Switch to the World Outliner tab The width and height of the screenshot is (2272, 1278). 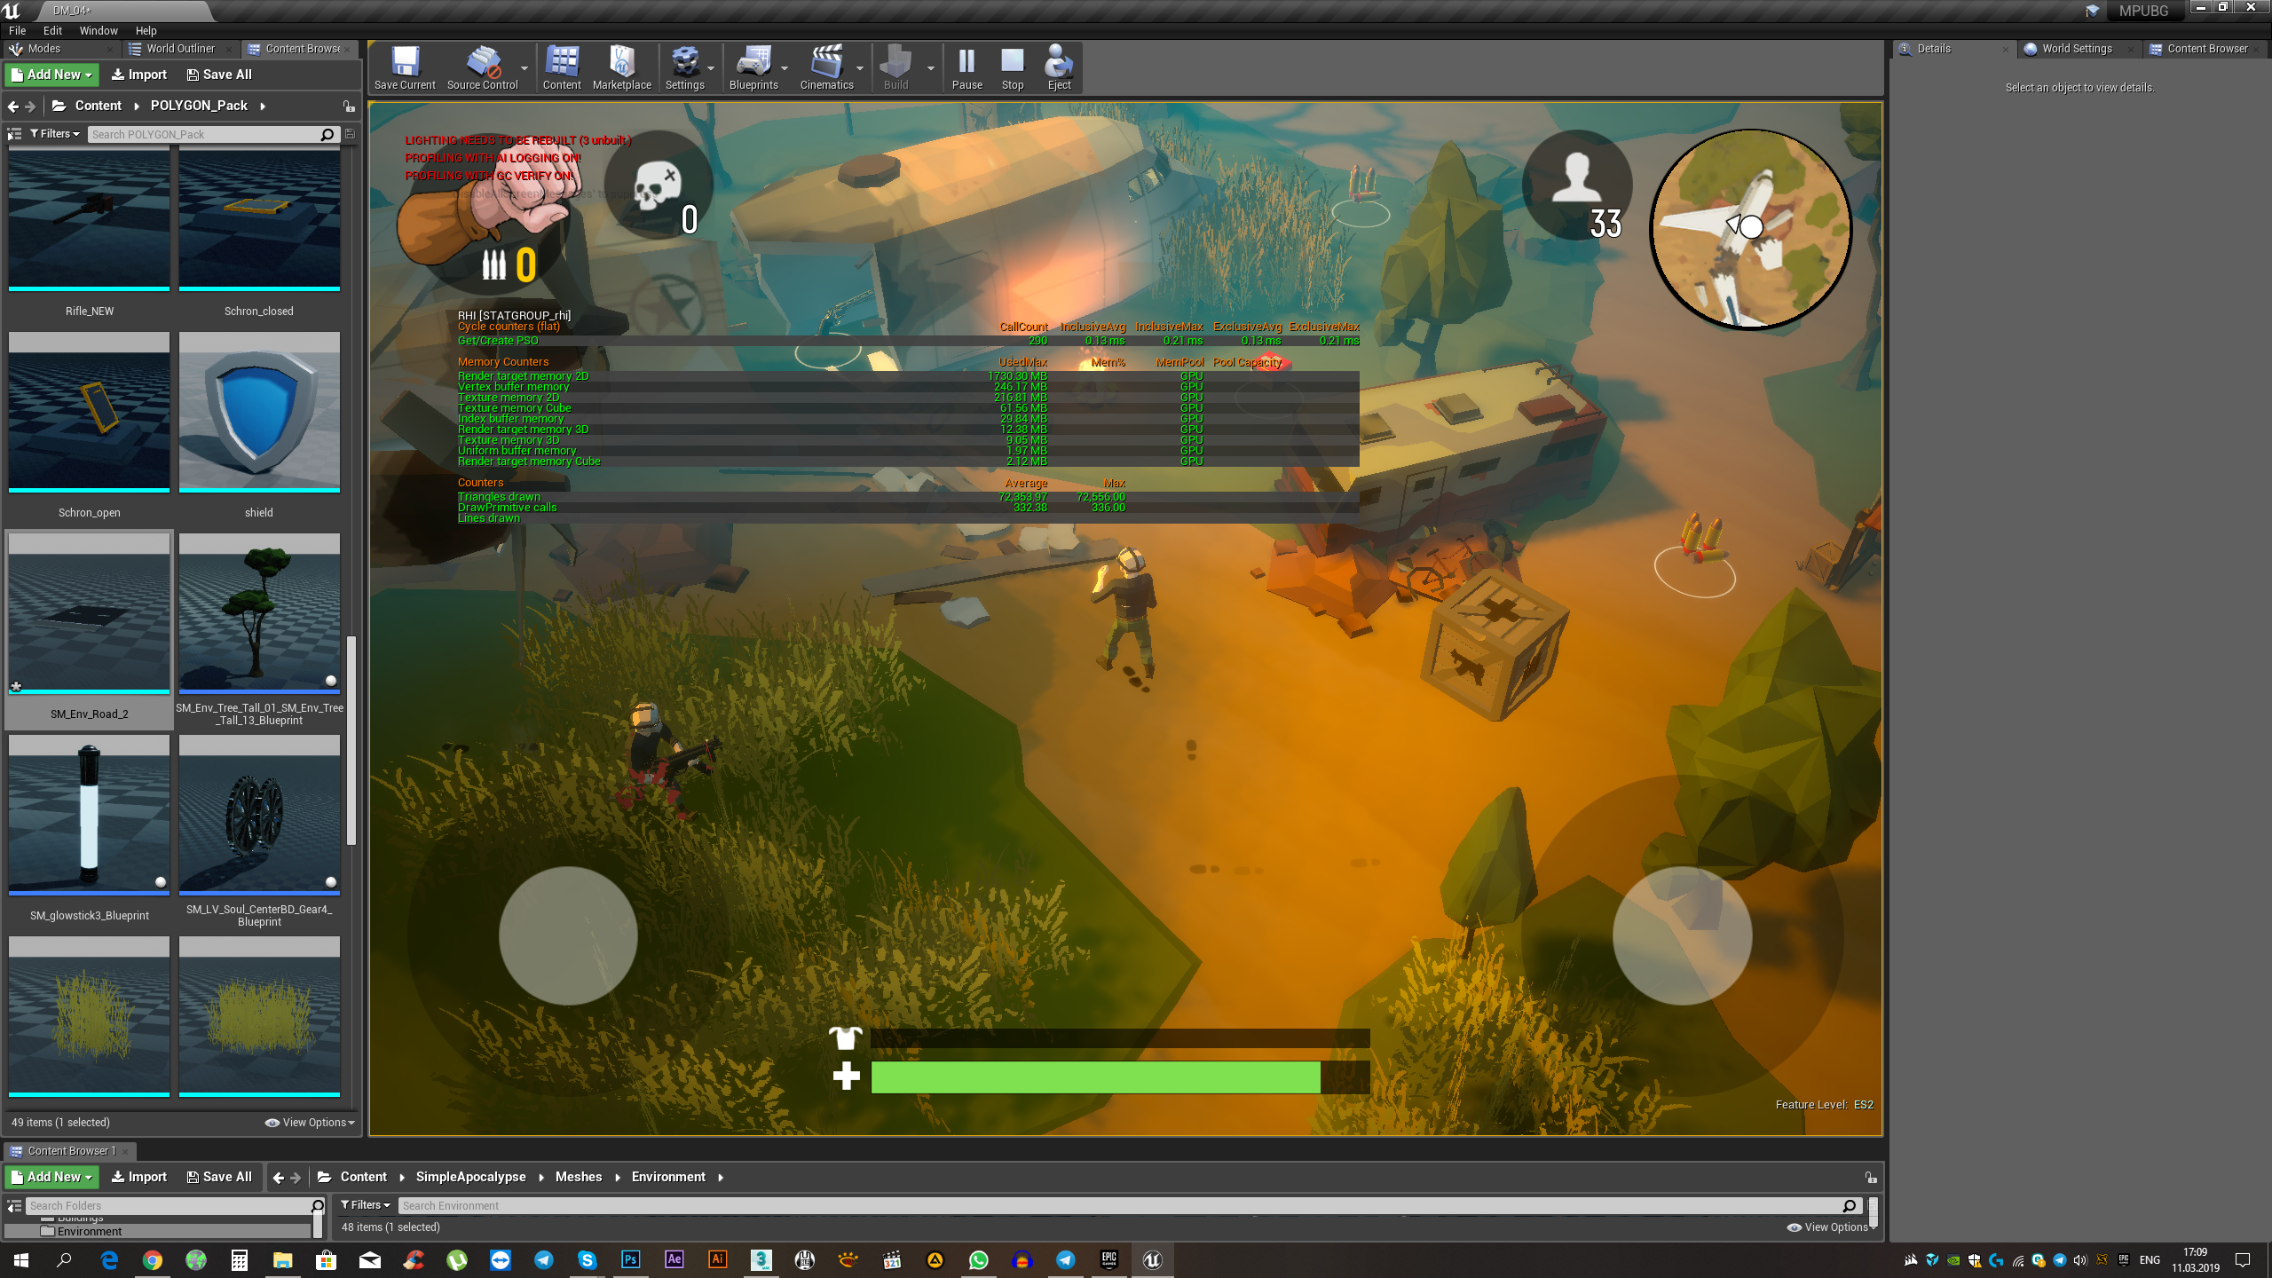181,49
